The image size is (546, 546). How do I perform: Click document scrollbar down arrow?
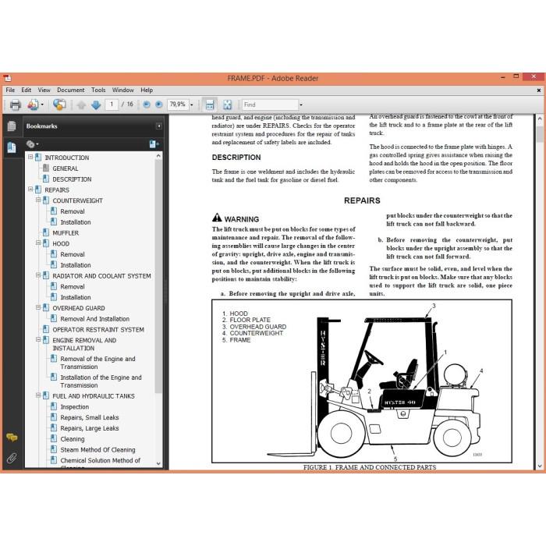[540, 466]
